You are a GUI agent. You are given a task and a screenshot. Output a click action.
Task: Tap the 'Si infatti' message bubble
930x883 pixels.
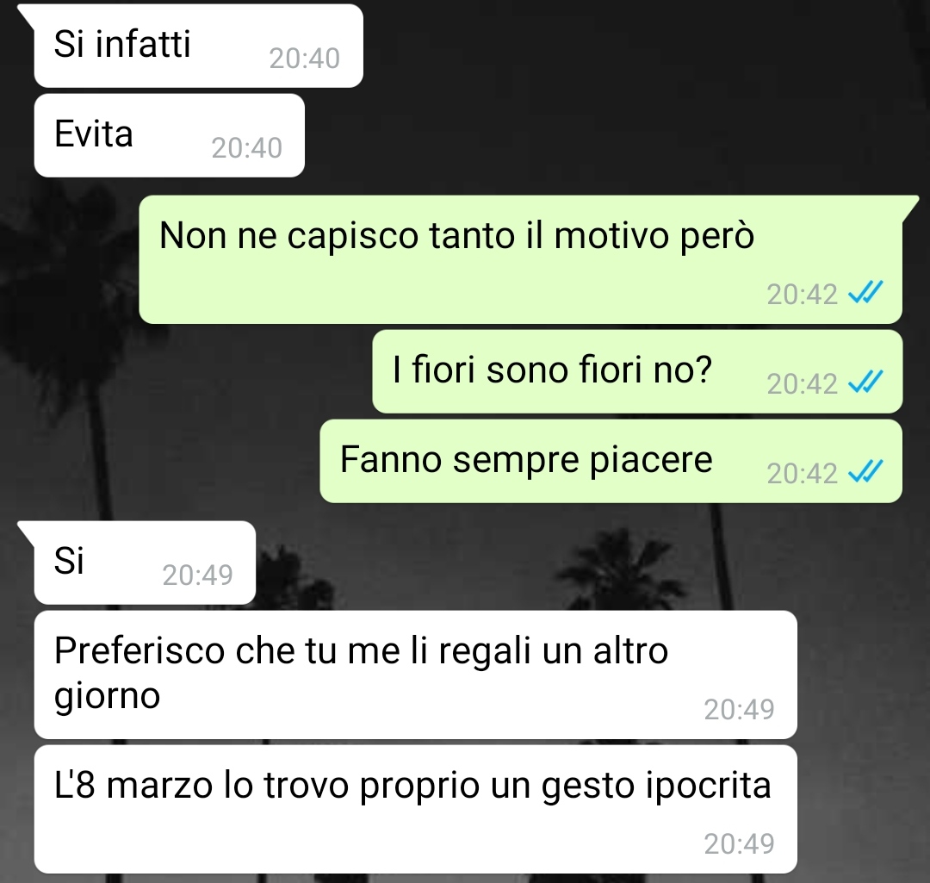tap(198, 46)
